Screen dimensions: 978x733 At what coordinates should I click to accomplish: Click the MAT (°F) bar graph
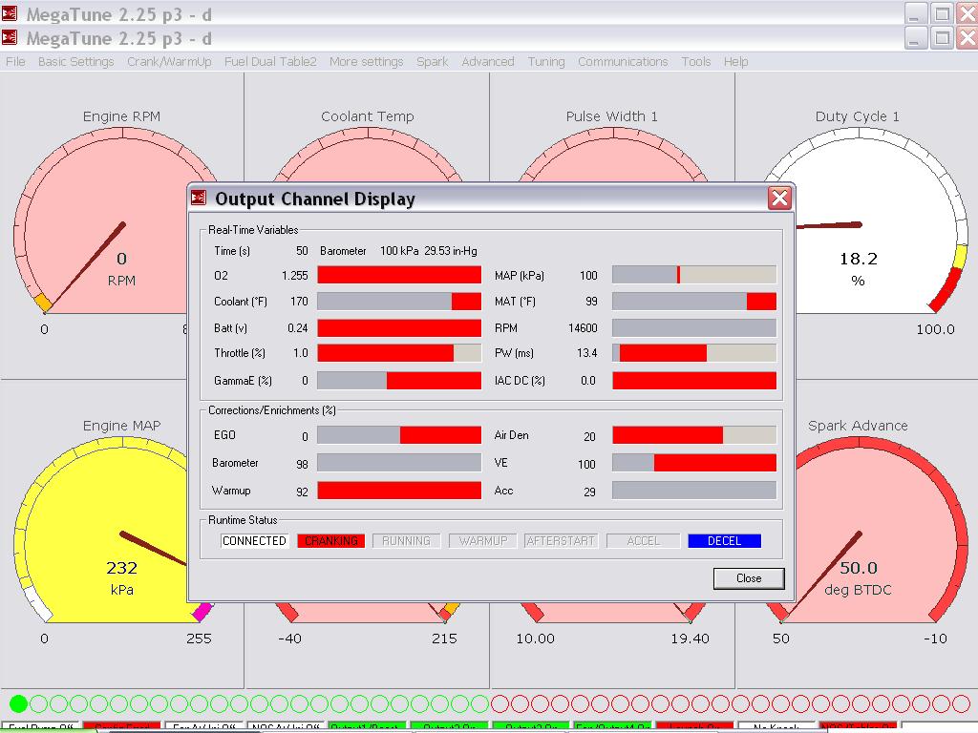pos(694,301)
